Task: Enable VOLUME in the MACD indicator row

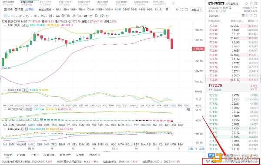Action: [x=21, y=125]
